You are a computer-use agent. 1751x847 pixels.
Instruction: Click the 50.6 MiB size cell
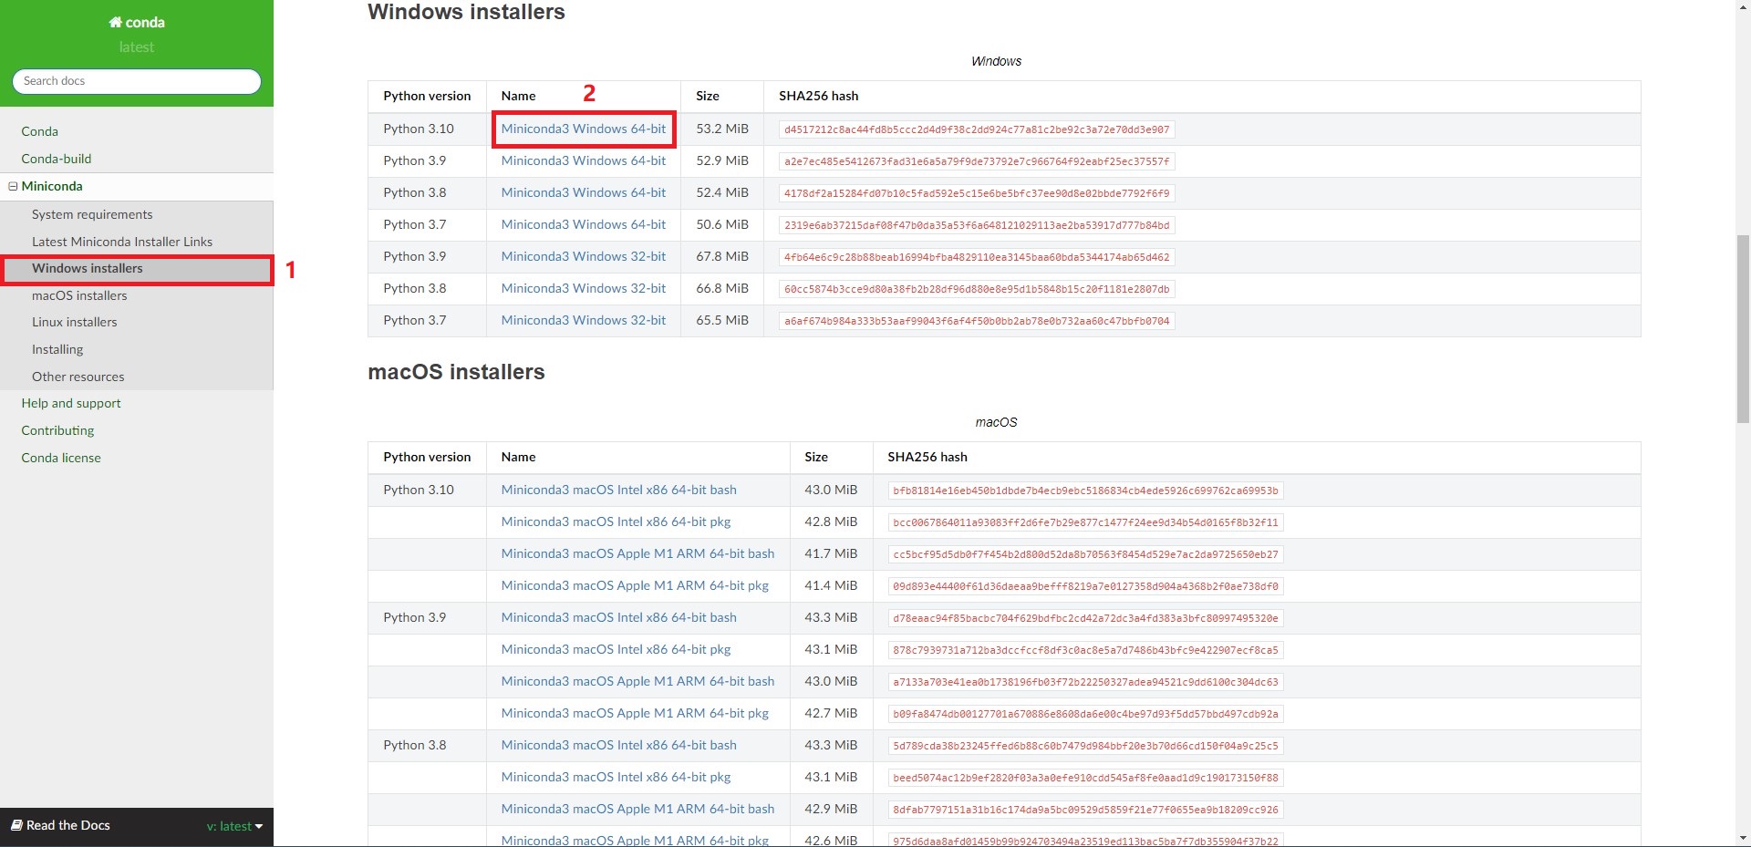(722, 224)
